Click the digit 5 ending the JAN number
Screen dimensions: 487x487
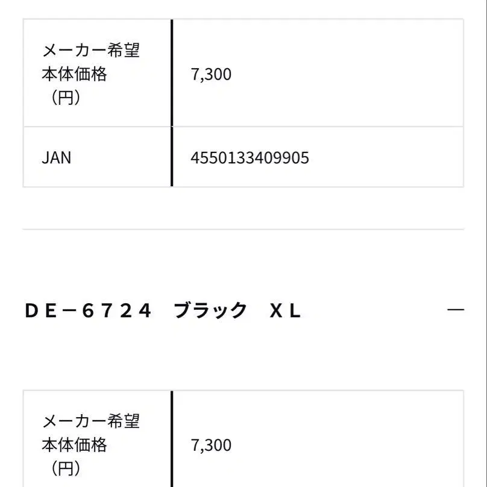305,158
